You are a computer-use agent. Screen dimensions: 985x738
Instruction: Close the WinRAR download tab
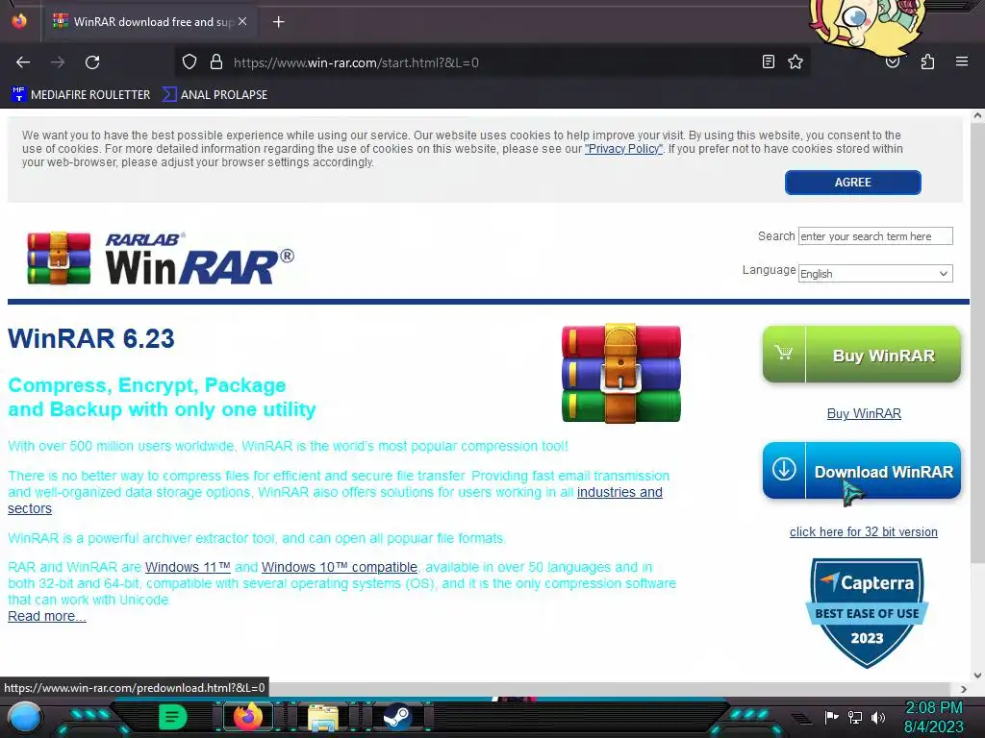point(242,21)
